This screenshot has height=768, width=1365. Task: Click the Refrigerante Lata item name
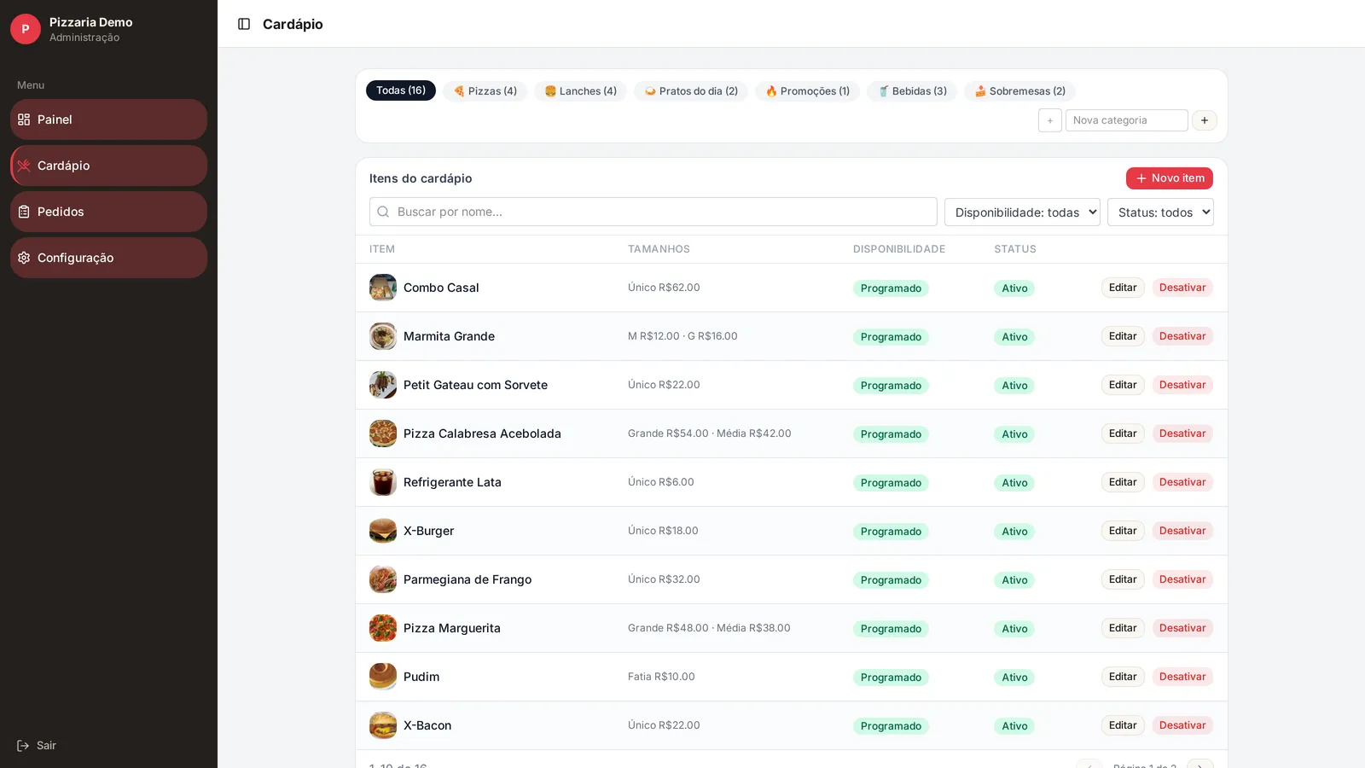click(452, 482)
